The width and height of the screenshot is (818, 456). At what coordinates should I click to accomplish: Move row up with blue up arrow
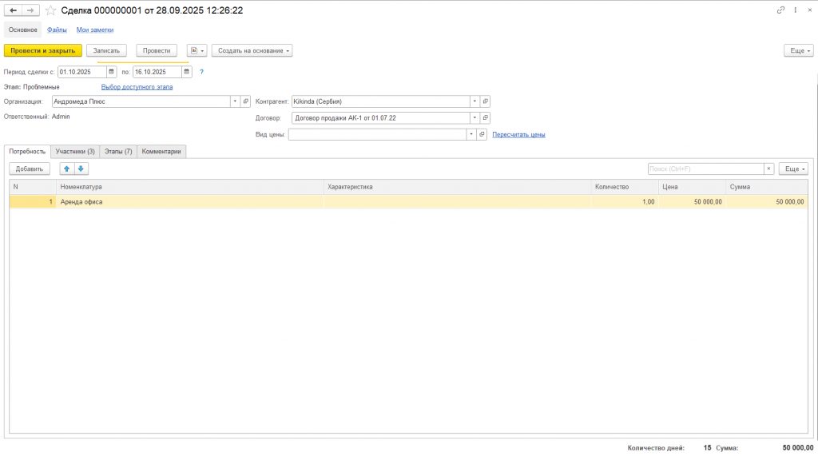pyautogui.click(x=67, y=169)
